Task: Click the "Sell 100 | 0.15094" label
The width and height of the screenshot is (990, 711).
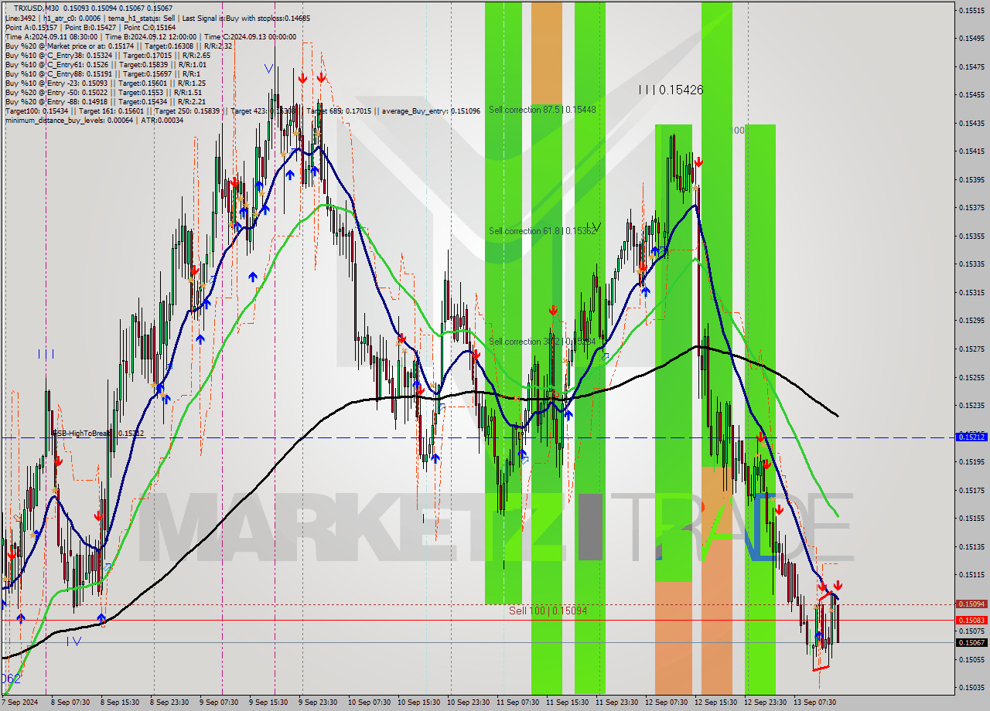Action: point(547,611)
